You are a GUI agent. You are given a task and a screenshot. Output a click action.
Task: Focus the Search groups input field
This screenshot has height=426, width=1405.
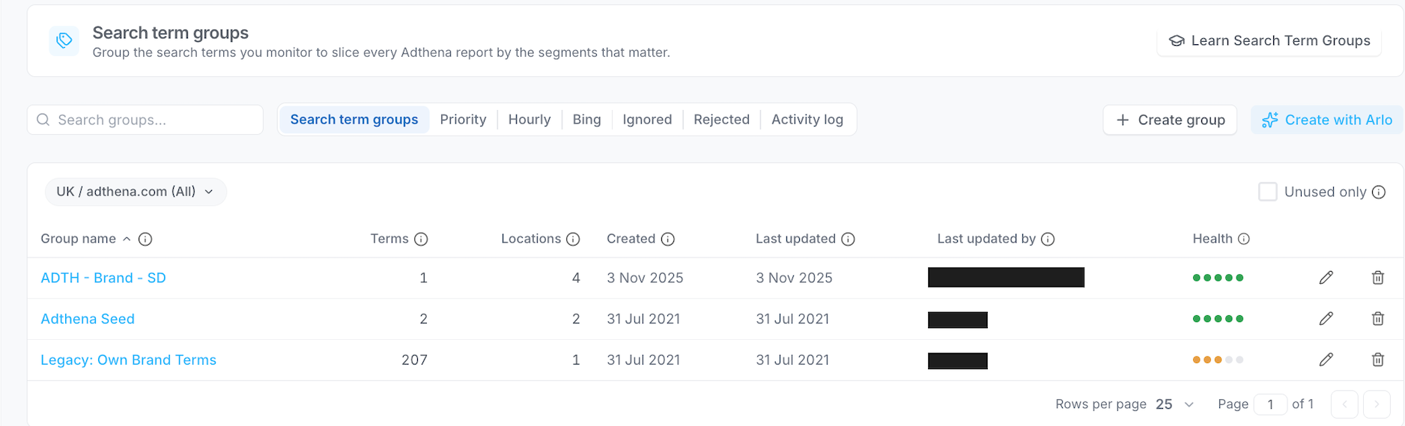[x=145, y=120]
